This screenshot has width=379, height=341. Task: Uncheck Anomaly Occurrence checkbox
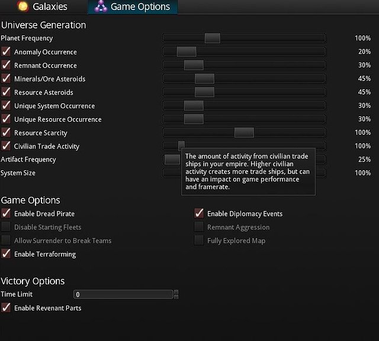coord(6,52)
